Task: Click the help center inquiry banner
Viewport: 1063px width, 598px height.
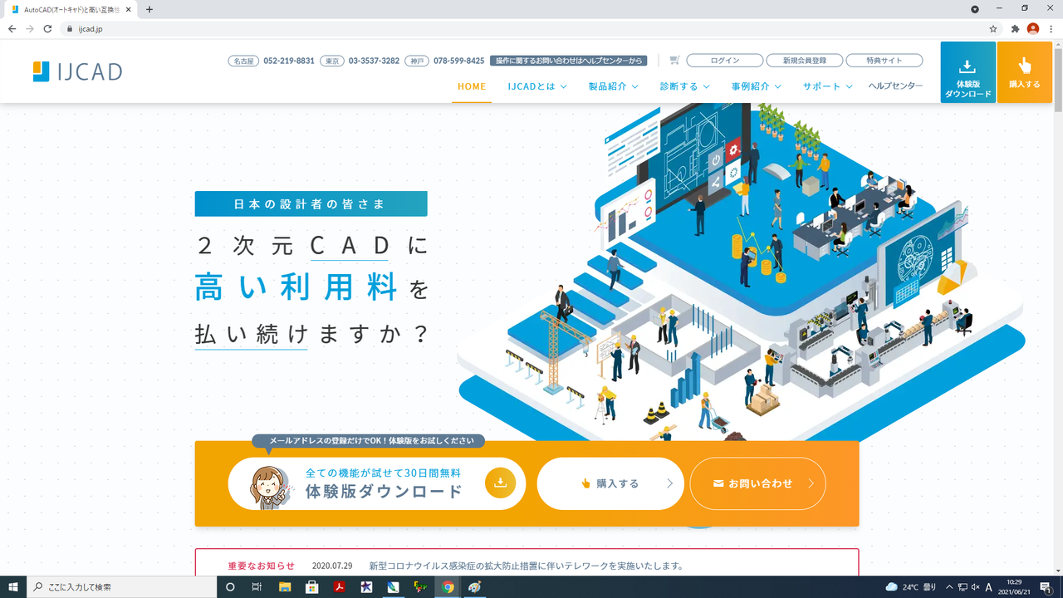Action: [x=568, y=61]
